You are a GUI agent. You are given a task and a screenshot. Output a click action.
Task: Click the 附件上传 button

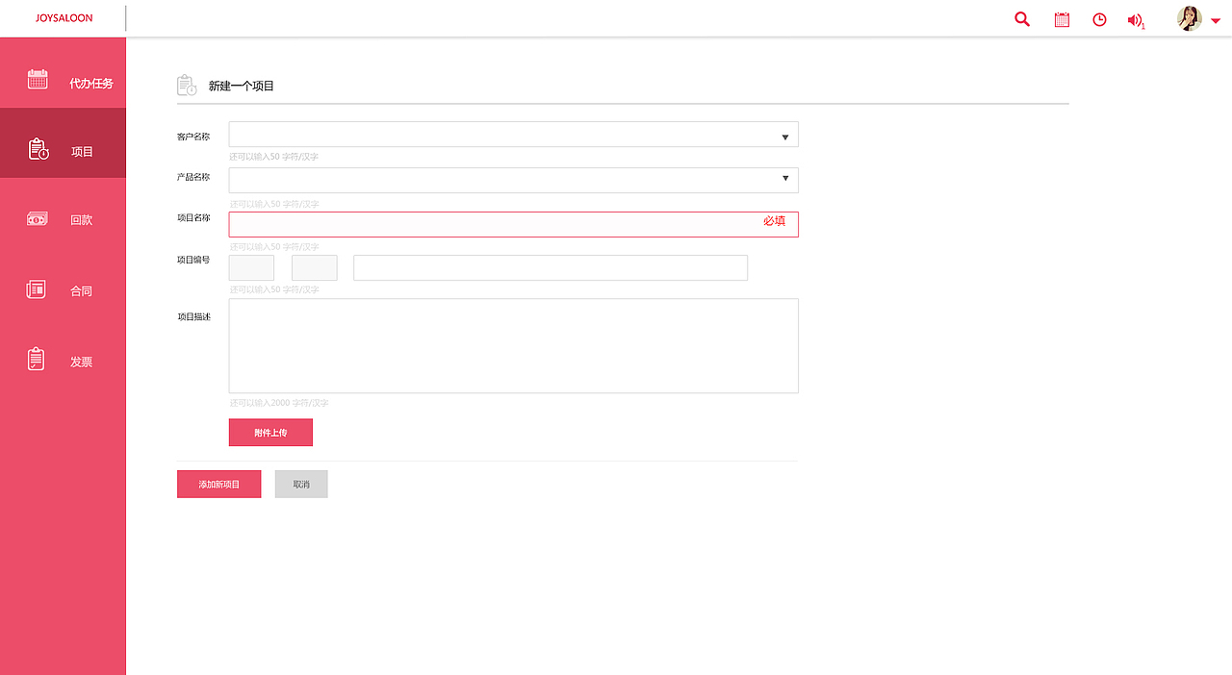click(270, 433)
